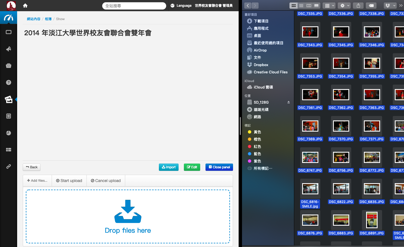This screenshot has width=404, height=247.
Task: Switch Finder to column view
Action: [309, 6]
